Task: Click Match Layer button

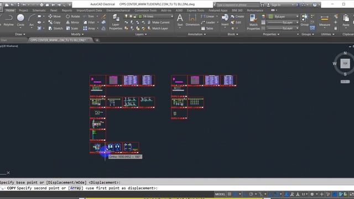Action: click(x=158, y=28)
